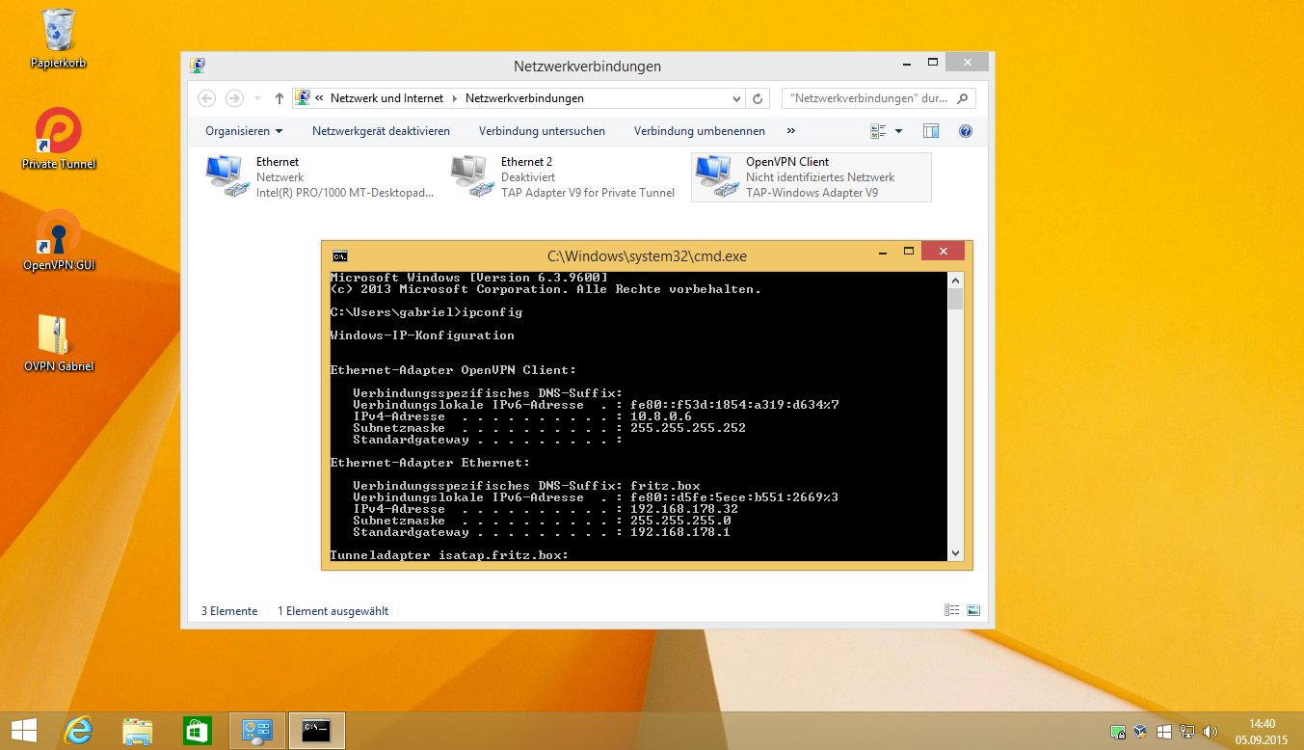
Task: Refresh the Netzwerkverbindungen address bar
Action: [758, 98]
